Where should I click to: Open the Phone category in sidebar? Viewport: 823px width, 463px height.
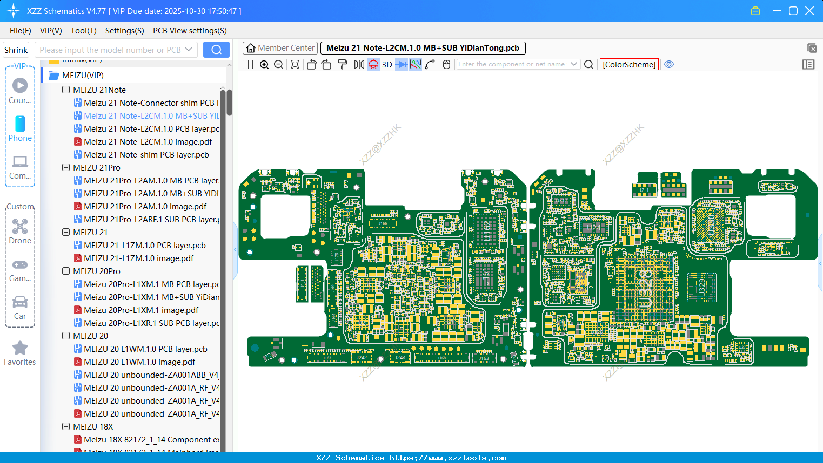[20, 129]
